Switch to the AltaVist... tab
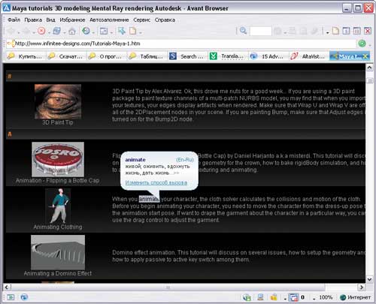 click(308, 56)
